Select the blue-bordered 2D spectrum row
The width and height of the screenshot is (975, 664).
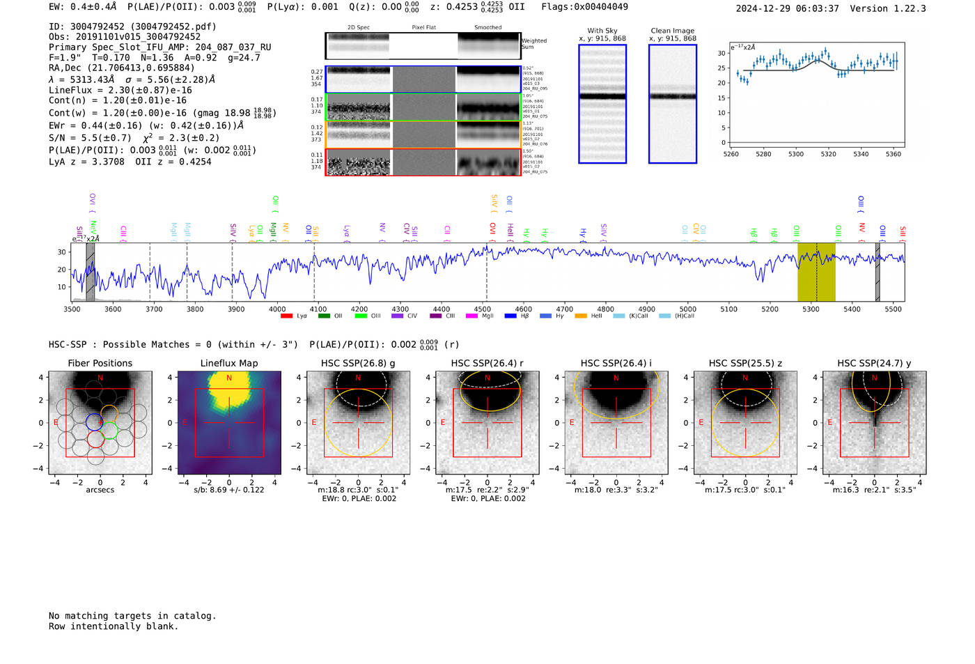[423, 79]
